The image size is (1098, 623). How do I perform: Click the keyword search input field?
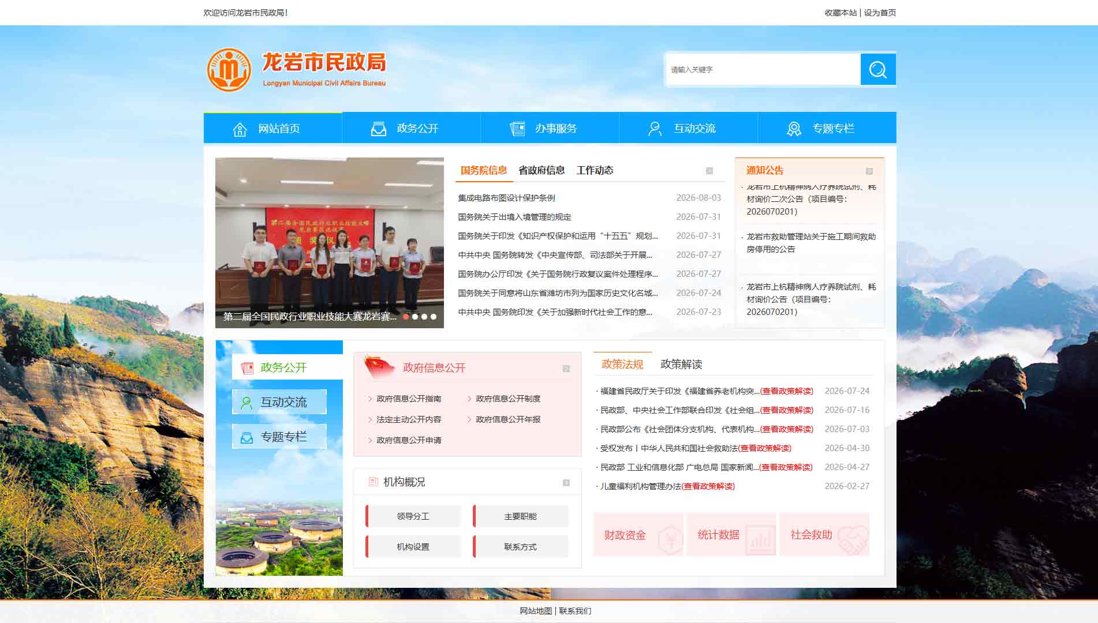coord(763,69)
